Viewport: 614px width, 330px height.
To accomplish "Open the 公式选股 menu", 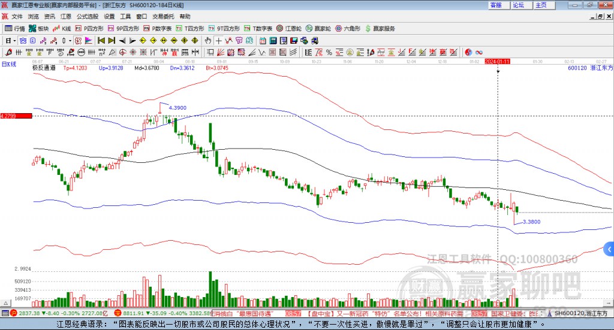I will pos(88,16).
